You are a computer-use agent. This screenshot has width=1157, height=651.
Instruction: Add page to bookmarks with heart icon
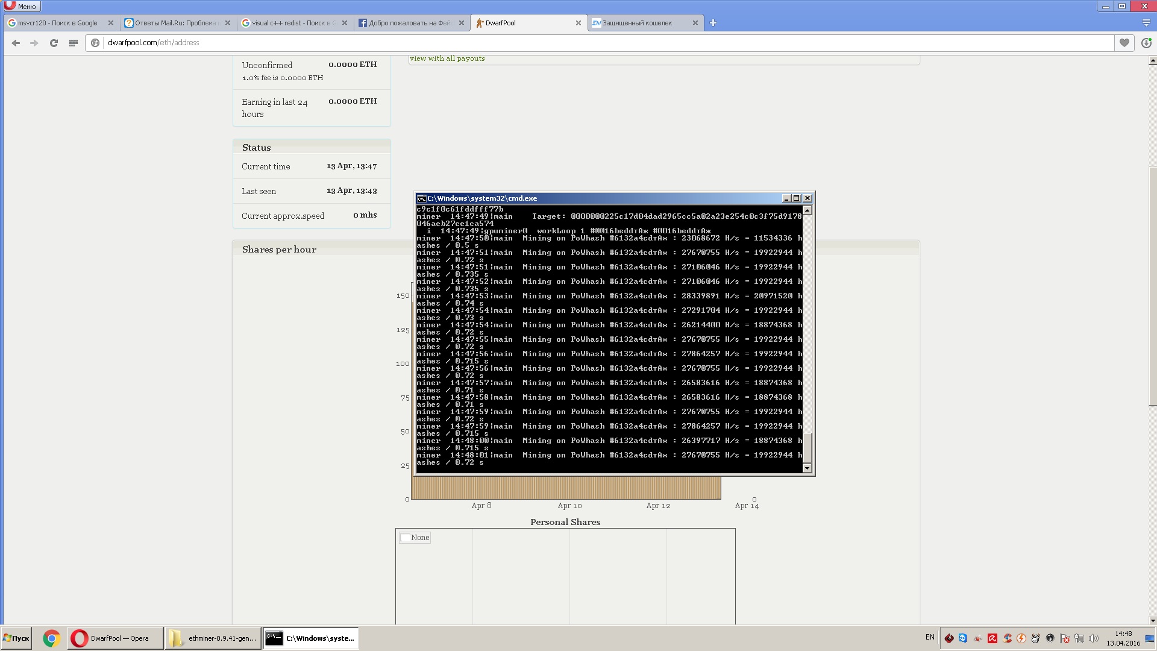(1124, 43)
